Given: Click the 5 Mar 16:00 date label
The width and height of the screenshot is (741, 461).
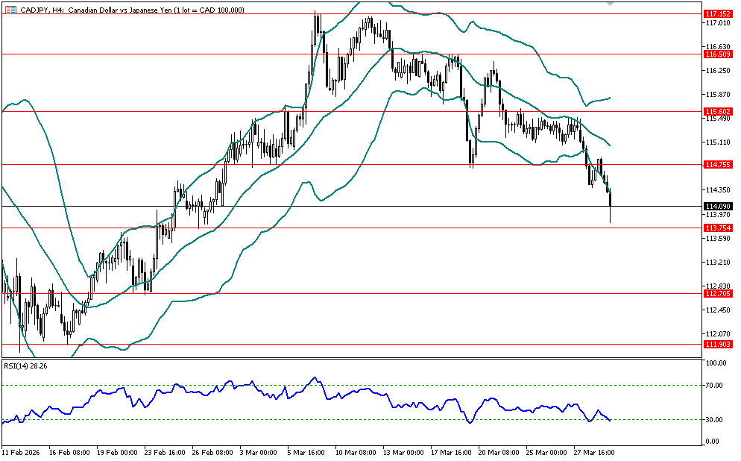Looking at the screenshot, I should (306, 452).
